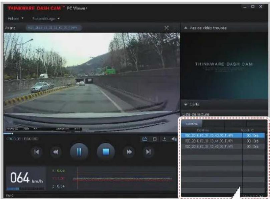This screenshot has width=270, height=199.
Task: Click the download/save video icon
Action: [x=164, y=139]
